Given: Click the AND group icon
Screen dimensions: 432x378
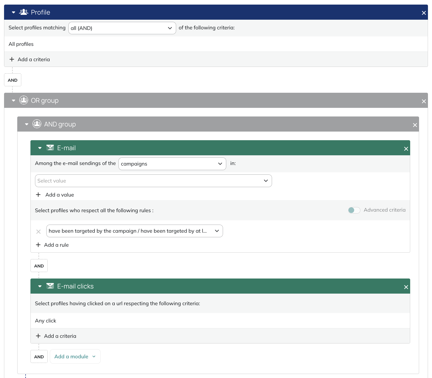Looking at the screenshot, I should click(x=37, y=124).
